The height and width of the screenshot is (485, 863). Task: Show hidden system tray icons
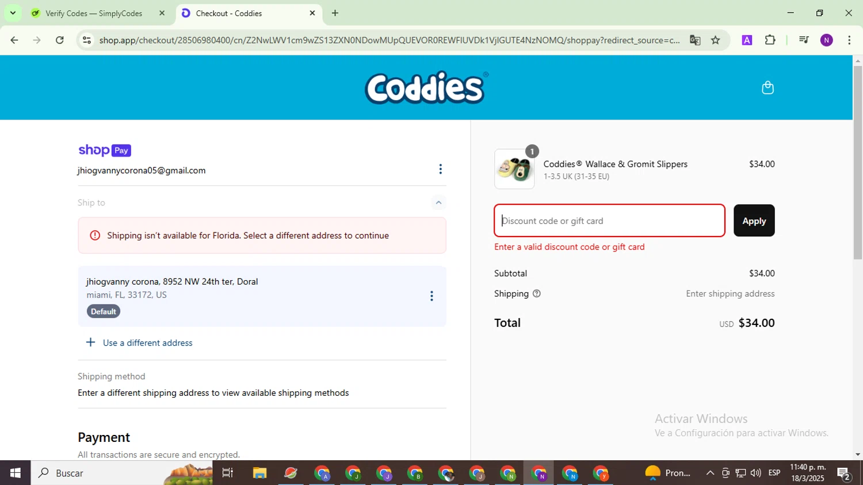(x=710, y=473)
